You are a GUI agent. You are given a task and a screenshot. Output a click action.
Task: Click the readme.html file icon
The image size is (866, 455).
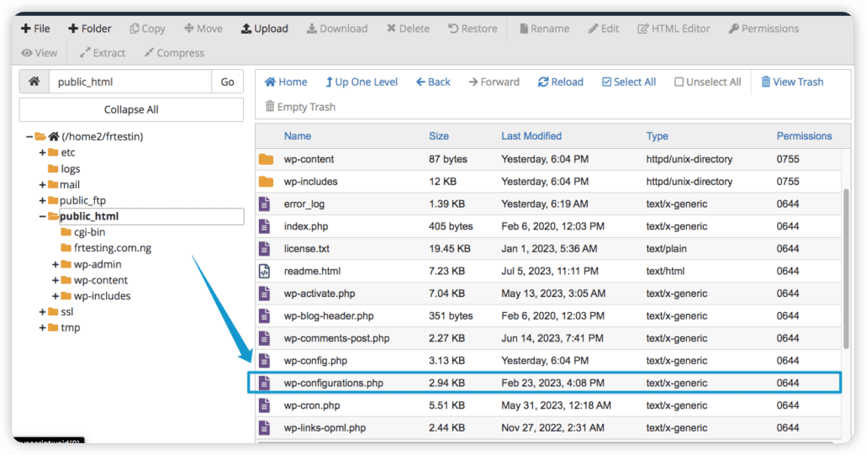[x=266, y=271]
